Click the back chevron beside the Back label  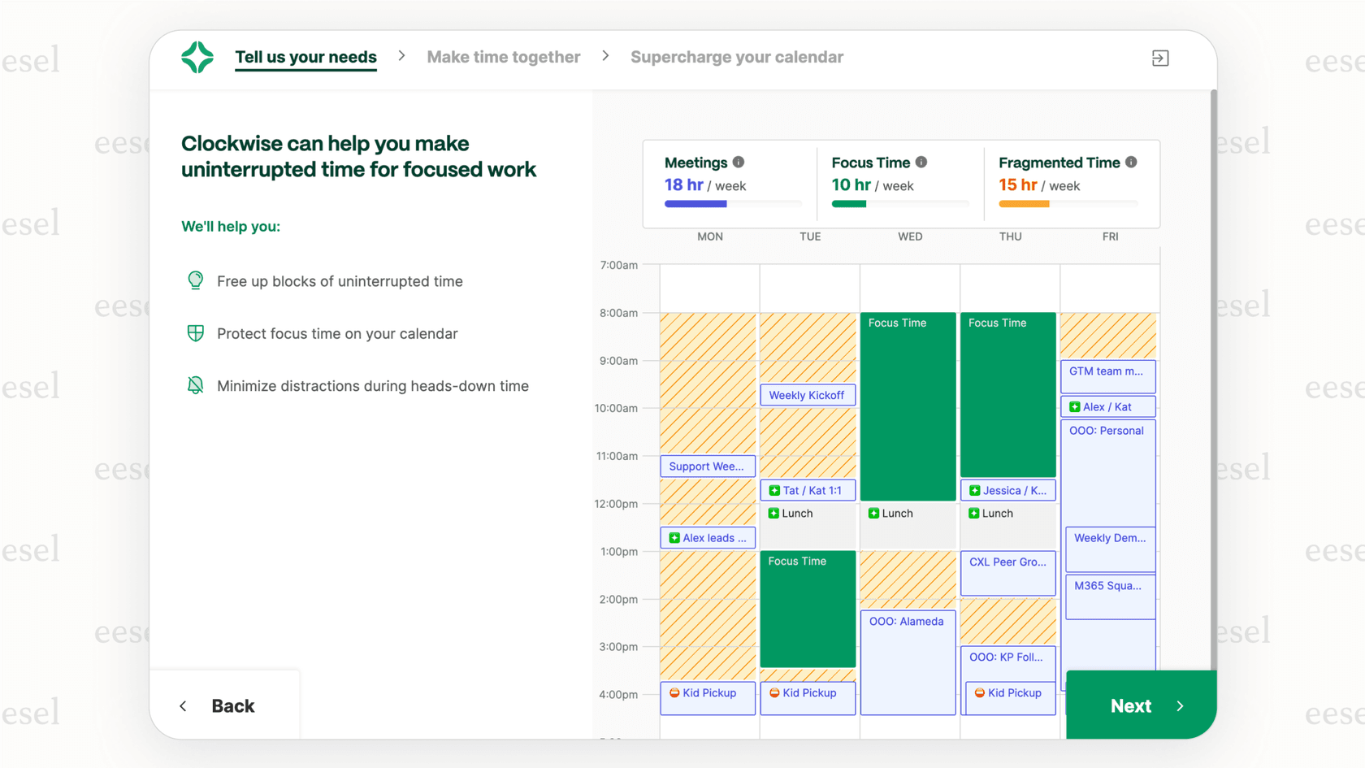pos(183,705)
